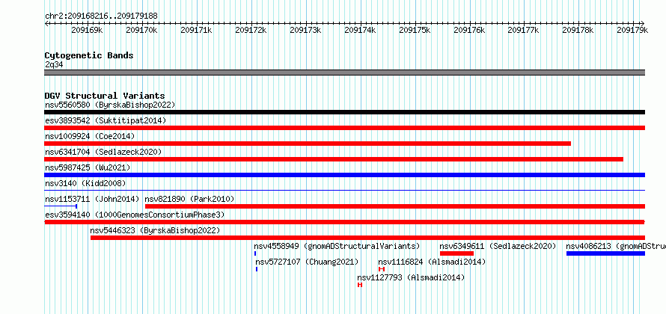The height and width of the screenshot is (314, 666).
Task: Click the 209173k ruler tick label
Action: pos(305,30)
